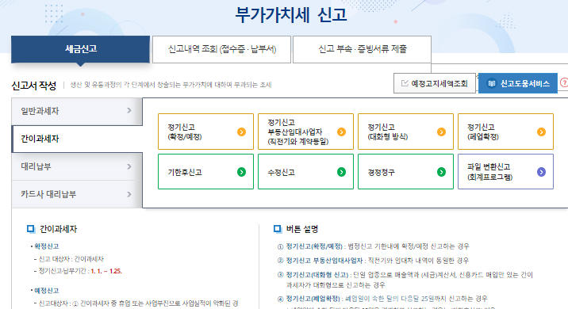Viewport: 568px width, 309px height.
Task: Click the 부가가치세 신고 page title
Action: tap(291, 15)
